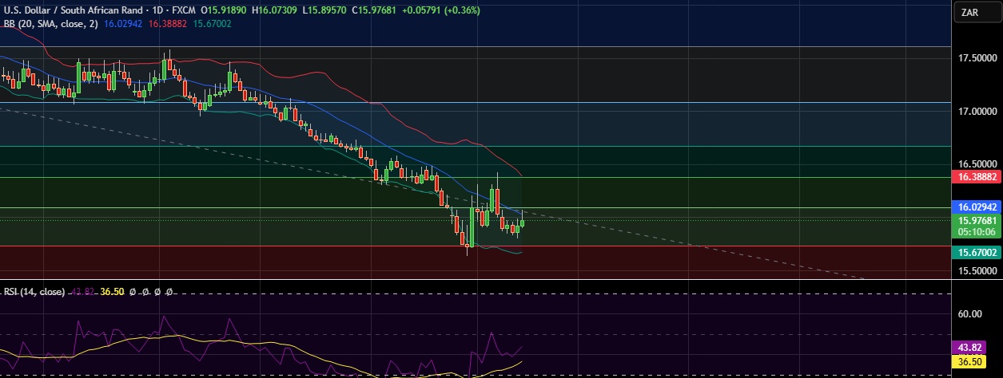Click the 15.50000 price axis label
This screenshot has height=378, width=1003.
tap(977, 271)
